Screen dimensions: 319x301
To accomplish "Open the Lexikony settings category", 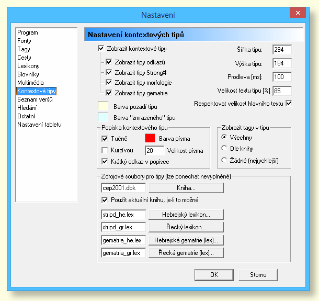I will 28,66.
